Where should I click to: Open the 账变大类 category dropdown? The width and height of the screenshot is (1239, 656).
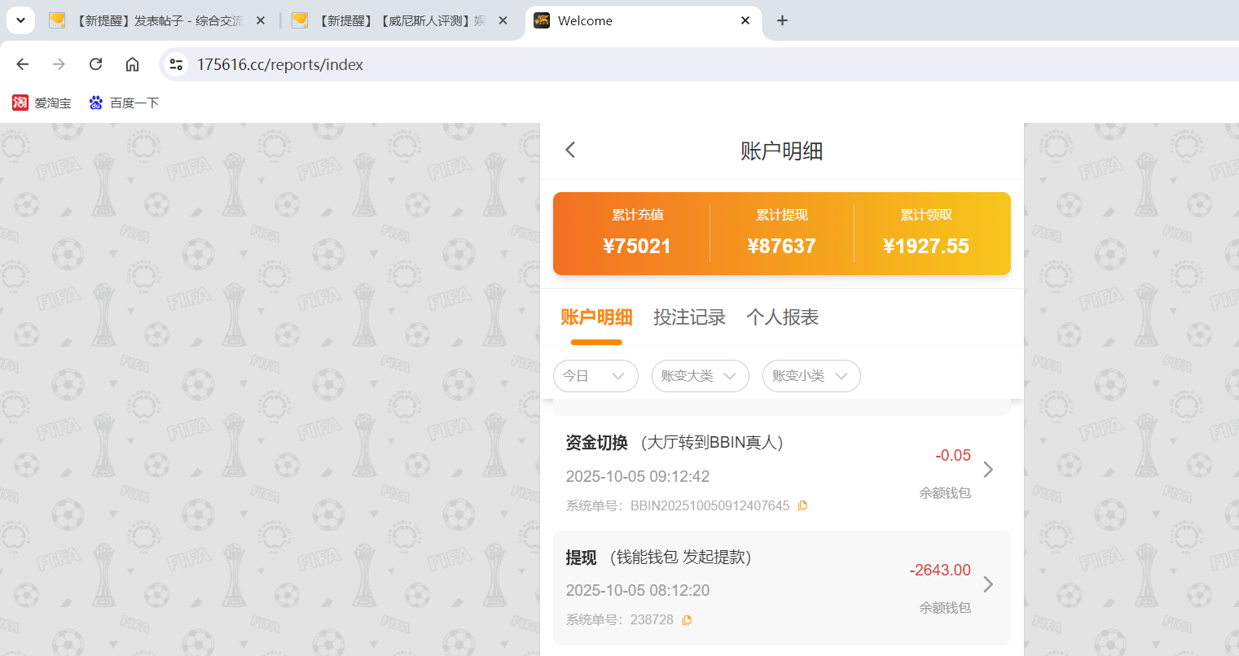coord(700,376)
